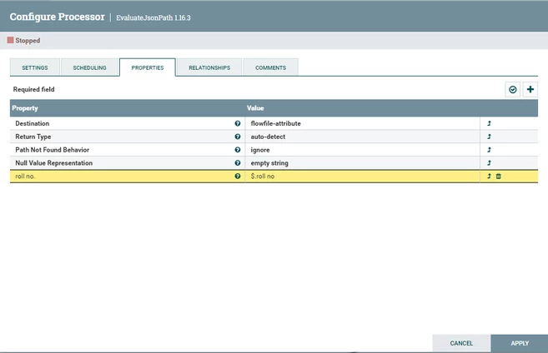This screenshot has height=353, width=548.
Task: Click the Return Type property name
Action: coord(33,137)
